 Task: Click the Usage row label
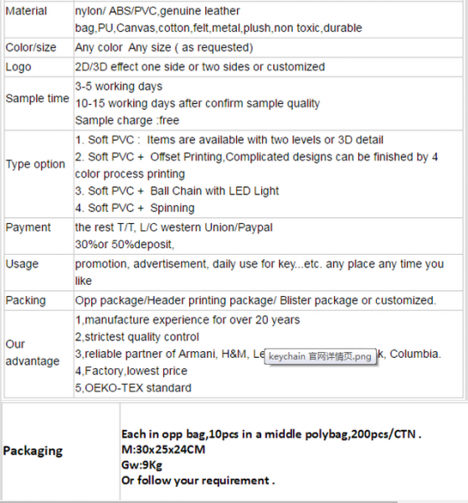(22, 264)
